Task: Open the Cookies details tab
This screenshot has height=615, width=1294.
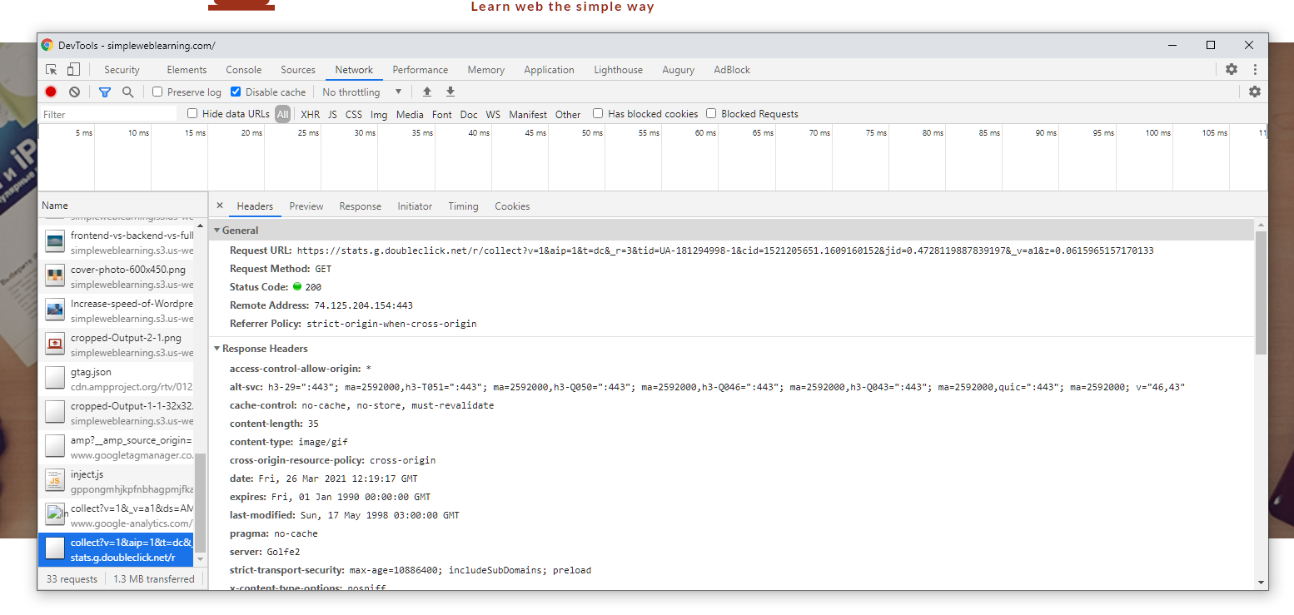Action: click(x=512, y=206)
